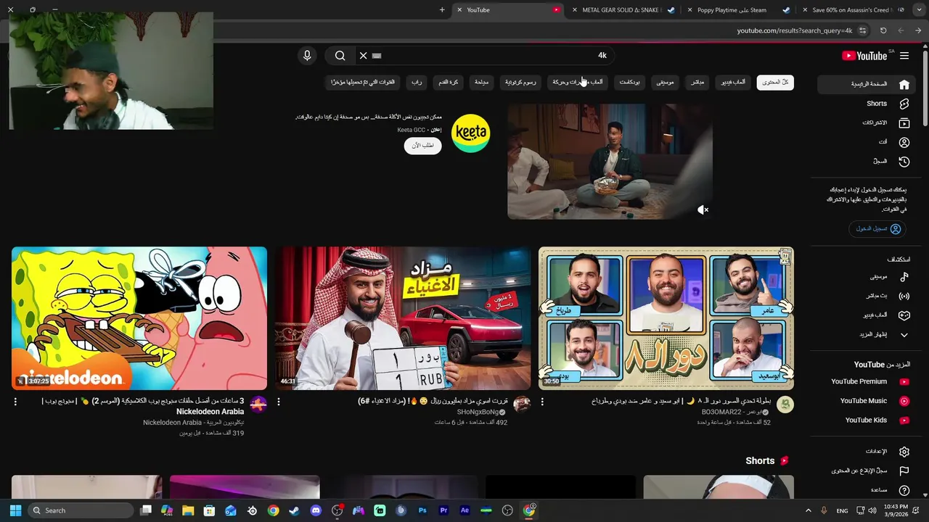Clear the search box with X

[x=364, y=55]
